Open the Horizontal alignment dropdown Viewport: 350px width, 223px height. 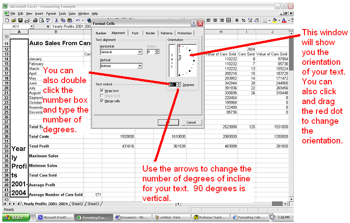coord(140,52)
